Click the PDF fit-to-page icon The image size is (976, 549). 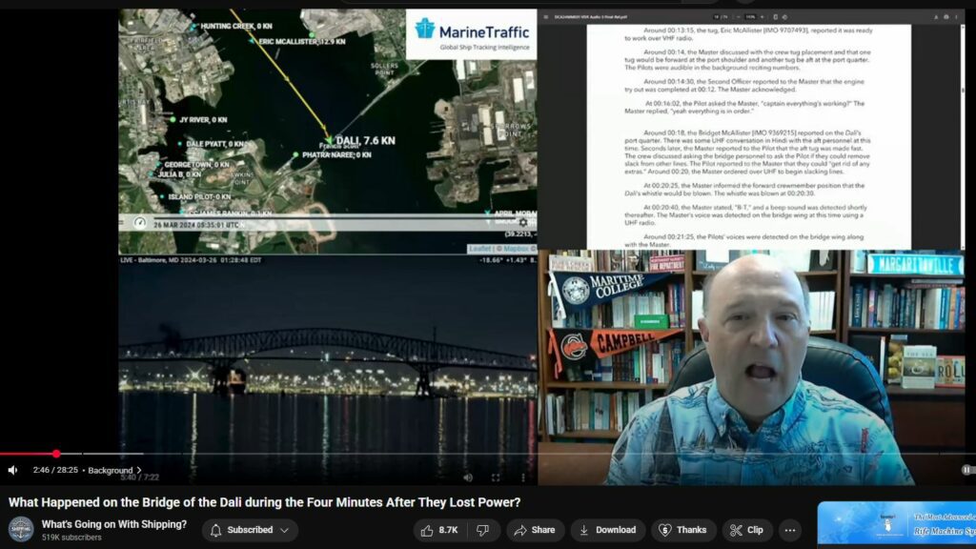click(x=775, y=17)
